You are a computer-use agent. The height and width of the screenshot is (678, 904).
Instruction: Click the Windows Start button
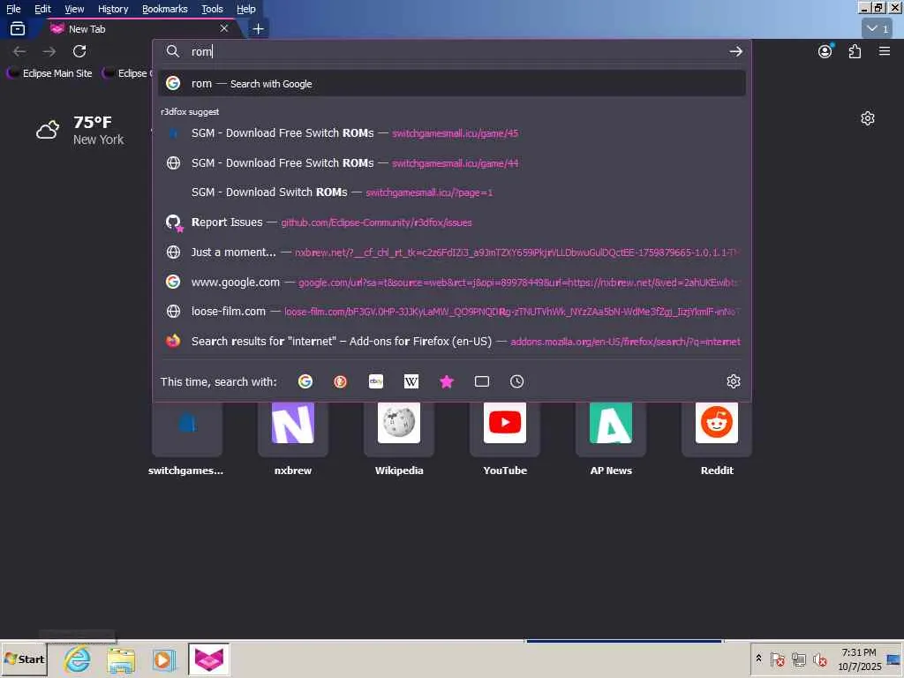[24, 659]
